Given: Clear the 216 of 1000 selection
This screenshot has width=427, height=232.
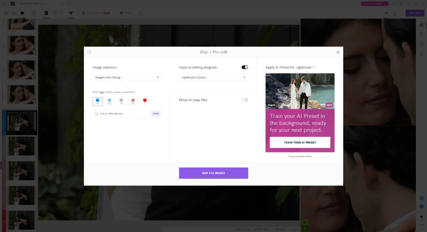Looking at the screenshot, I should pyautogui.click(x=156, y=114).
